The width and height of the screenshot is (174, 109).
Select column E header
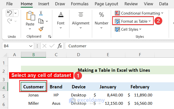pos(108,55)
